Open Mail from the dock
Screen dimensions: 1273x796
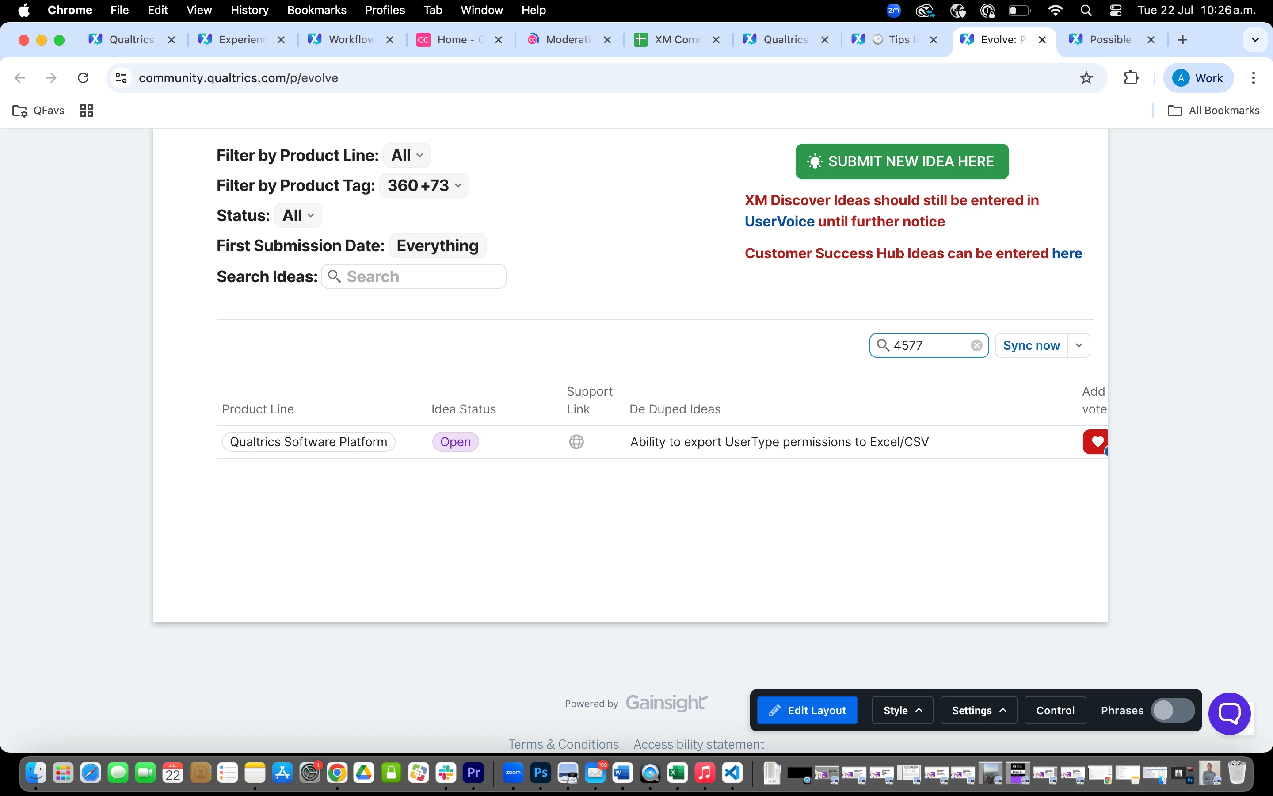pyautogui.click(x=595, y=773)
